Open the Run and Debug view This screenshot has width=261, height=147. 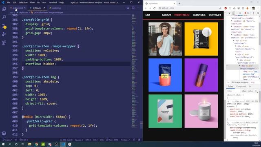click(4, 34)
